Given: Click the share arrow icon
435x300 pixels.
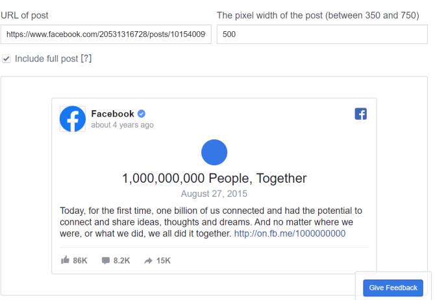Looking at the screenshot, I should point(148,260).
